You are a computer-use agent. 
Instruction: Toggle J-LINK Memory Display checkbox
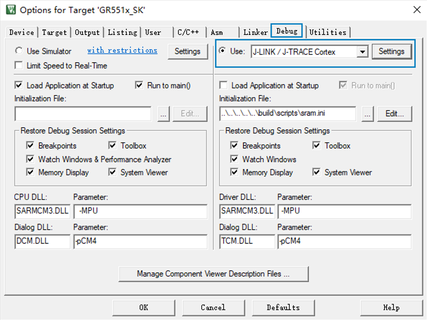[x=234, y=172]
